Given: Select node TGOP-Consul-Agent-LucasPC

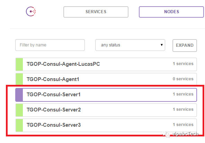Looking at the screenshot, I should point(106,64).
